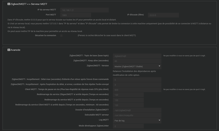Click the Topic de base input field
This screenshot has width=219, height=131.
tap(137, 56)
